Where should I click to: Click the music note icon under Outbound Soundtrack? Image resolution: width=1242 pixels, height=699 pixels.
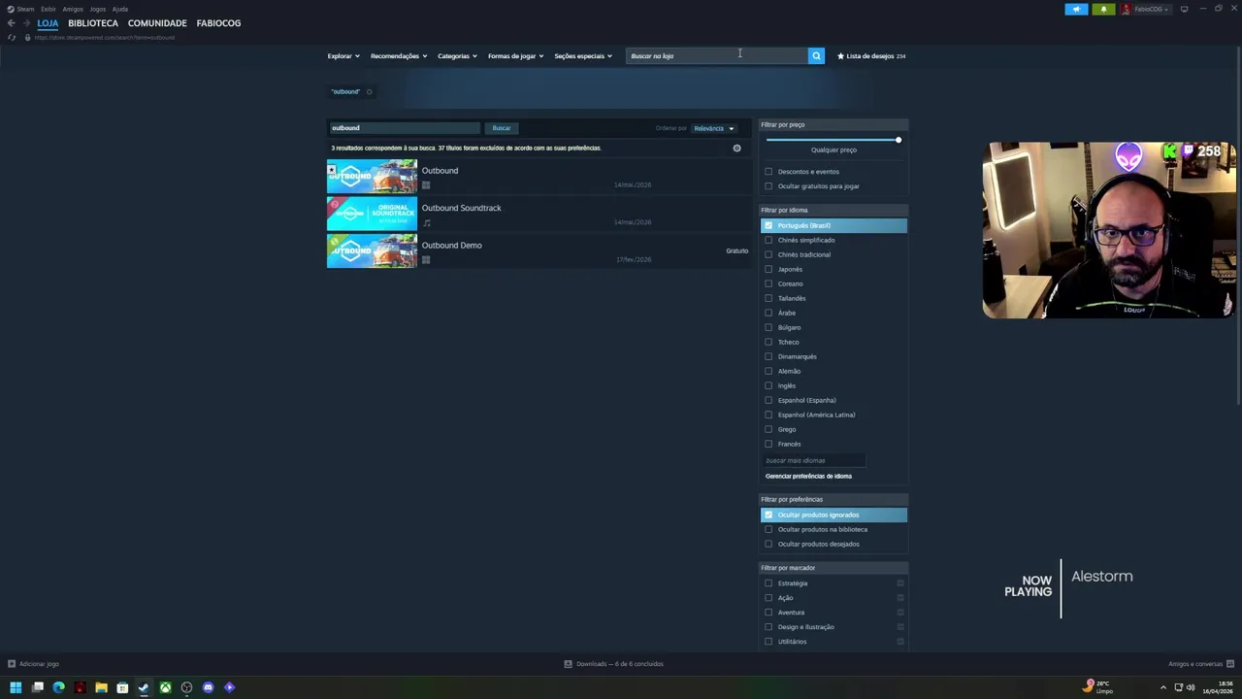click(x=426, y=222)
